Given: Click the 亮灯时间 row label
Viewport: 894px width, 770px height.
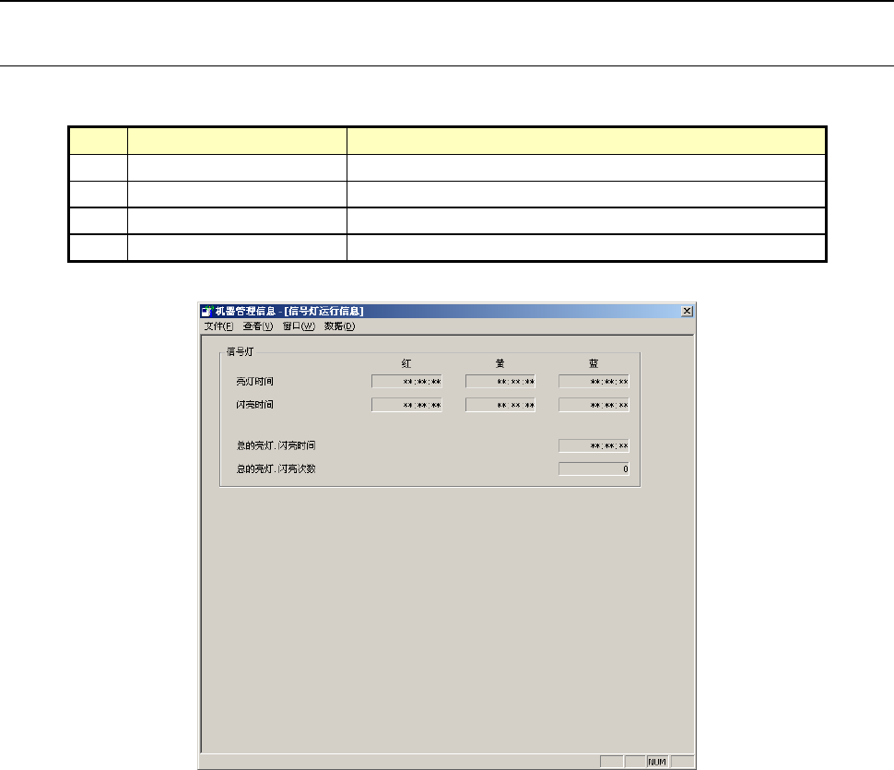Looking at the screenshot, I should (x=255, y=382).
